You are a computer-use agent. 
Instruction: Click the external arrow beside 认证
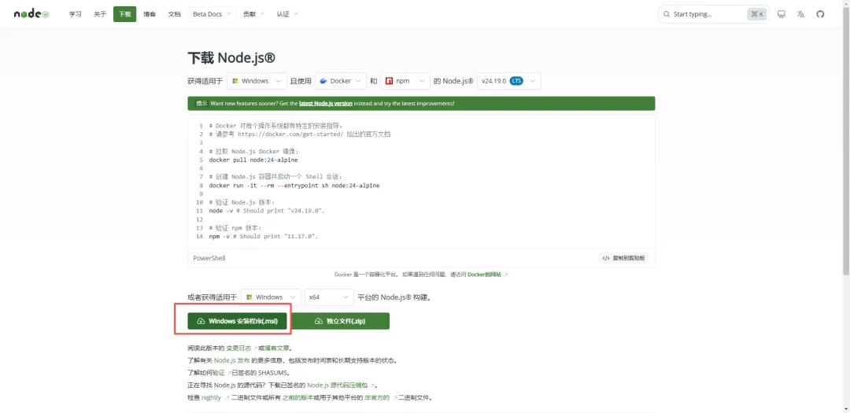click(295, 14)
